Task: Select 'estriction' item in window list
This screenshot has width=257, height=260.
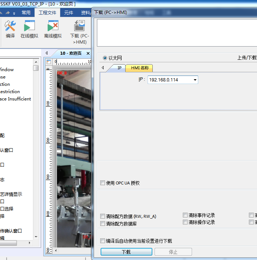Action: click(10, 92)
